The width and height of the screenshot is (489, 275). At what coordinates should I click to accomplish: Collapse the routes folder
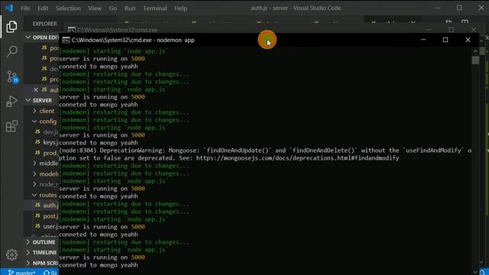44,195
